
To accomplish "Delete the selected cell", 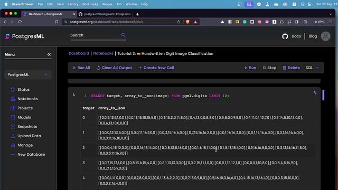I will pyautogui.click(x=291, y=68).
